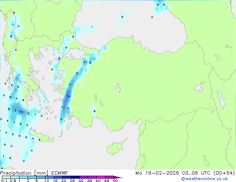Click the 0.5–1 mm legend color swatch
This screenshot has width=236, height=182.
15,177
